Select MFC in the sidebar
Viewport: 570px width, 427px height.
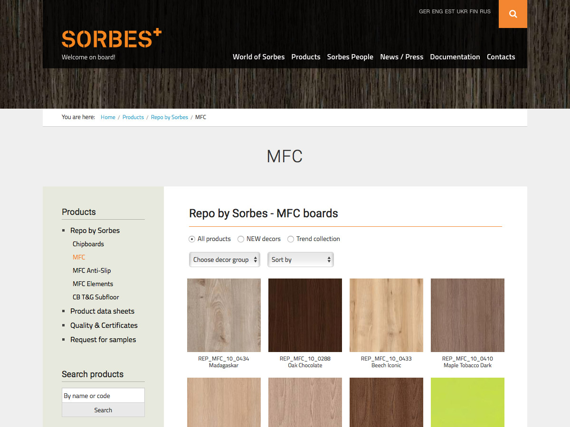(x=79, y=257)
